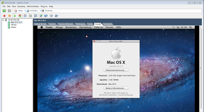Take a snapshot of the virtual machine

25,16
